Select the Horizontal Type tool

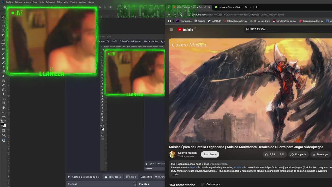click(3, 94)
